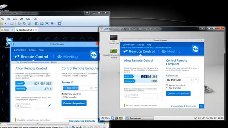Click the TeamViewer logo in Mint TeamViewer

196,49
